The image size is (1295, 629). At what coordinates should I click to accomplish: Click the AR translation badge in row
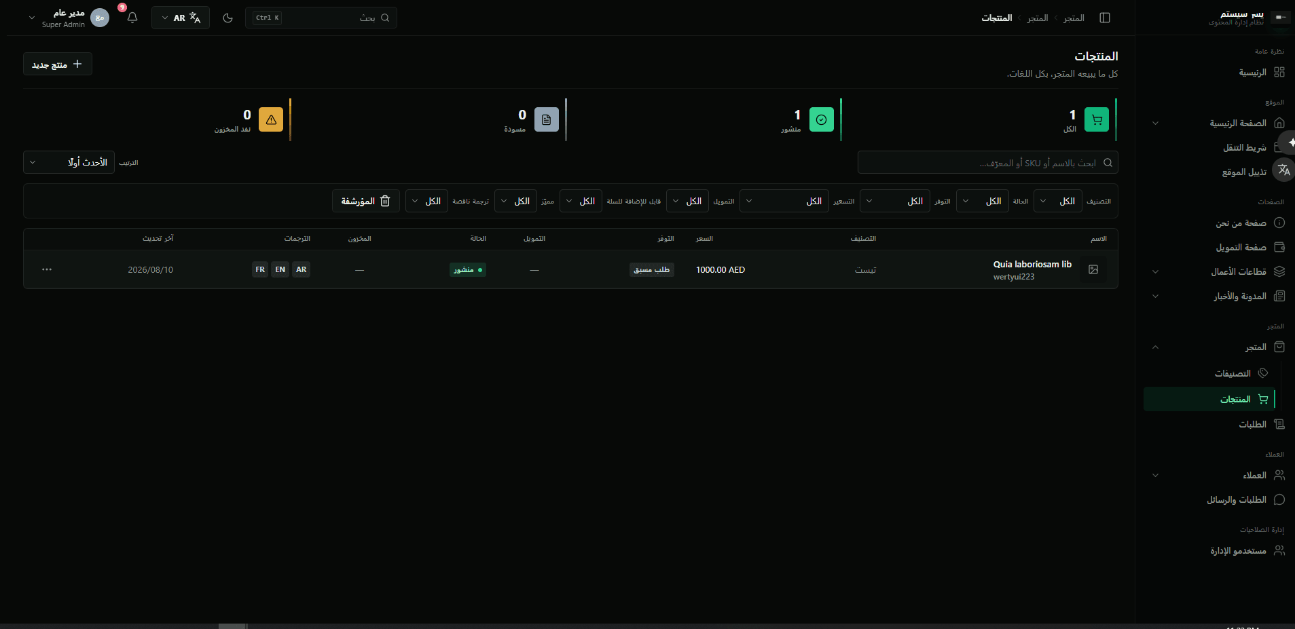tap(302, 269)
